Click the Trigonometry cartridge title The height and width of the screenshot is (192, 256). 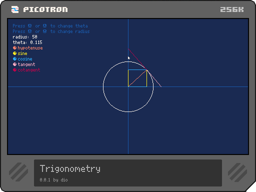tap(70, 168)
